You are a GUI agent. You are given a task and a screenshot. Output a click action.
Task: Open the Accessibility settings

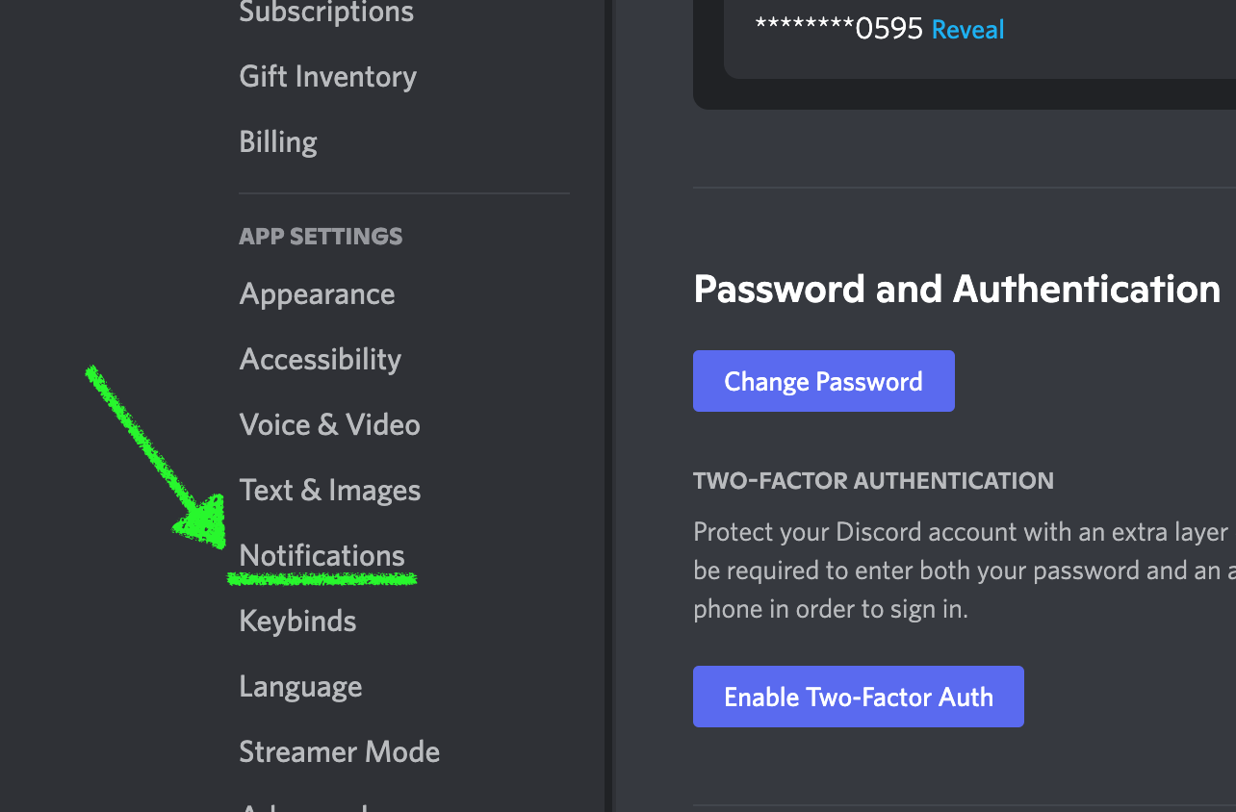click(x=320, y=360)
